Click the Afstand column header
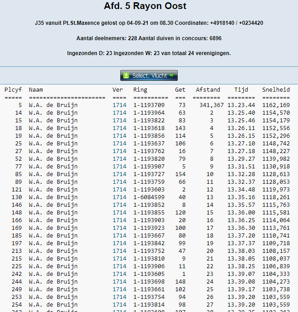The image size is (298, 312). (208, 90)
